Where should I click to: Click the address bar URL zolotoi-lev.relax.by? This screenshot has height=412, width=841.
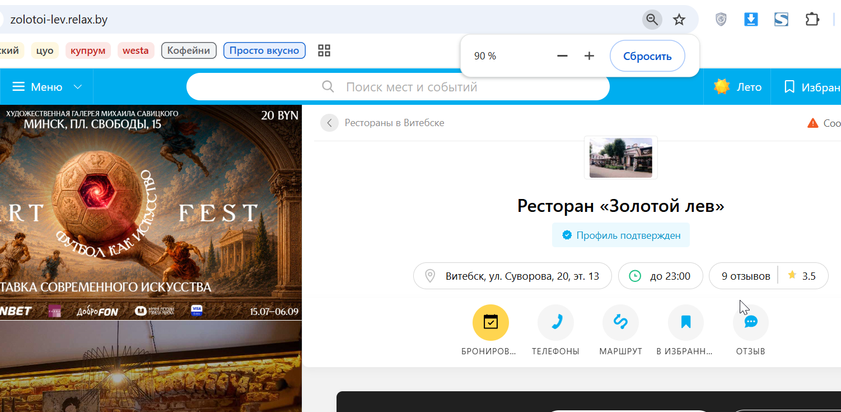click(59, 20)
